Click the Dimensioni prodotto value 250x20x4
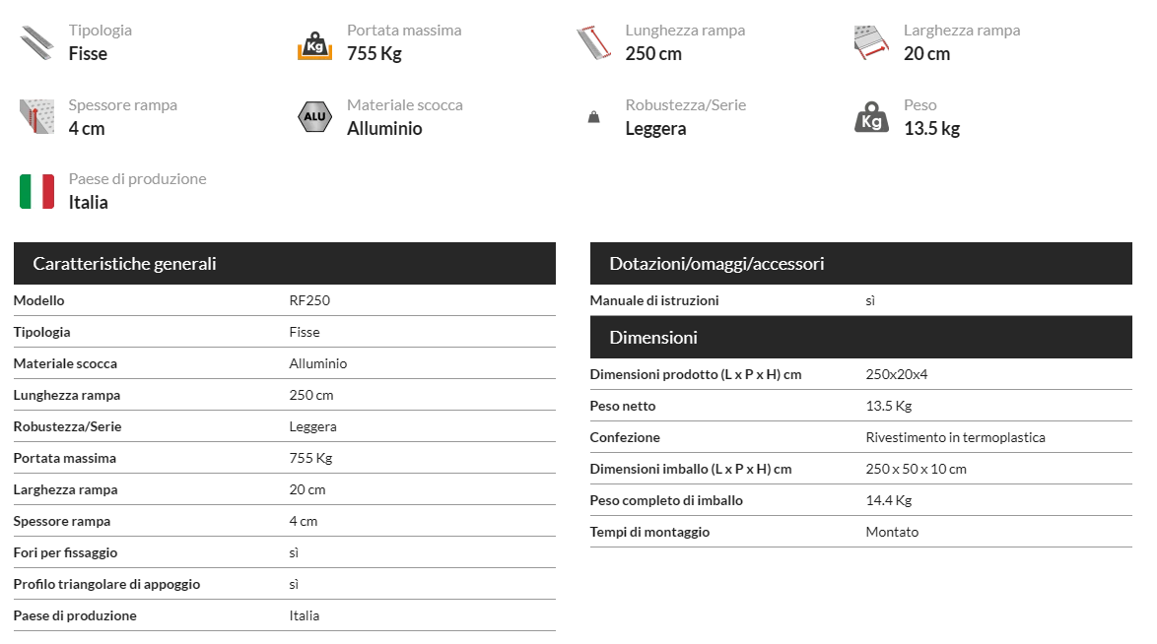Screen dimensions: 1157x644 click(897, 374)
